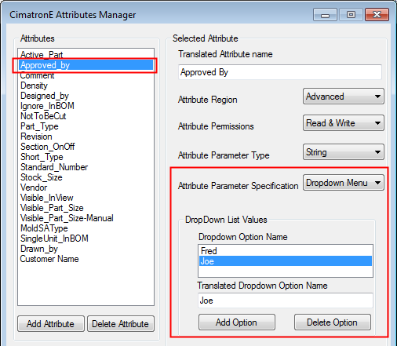Select the Active_Part attribute
The width and height of the screenshot is (397, 346).
42,55
